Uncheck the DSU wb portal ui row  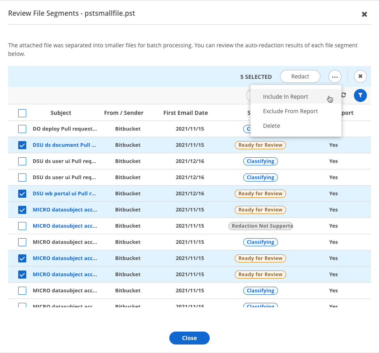point(22,194)
